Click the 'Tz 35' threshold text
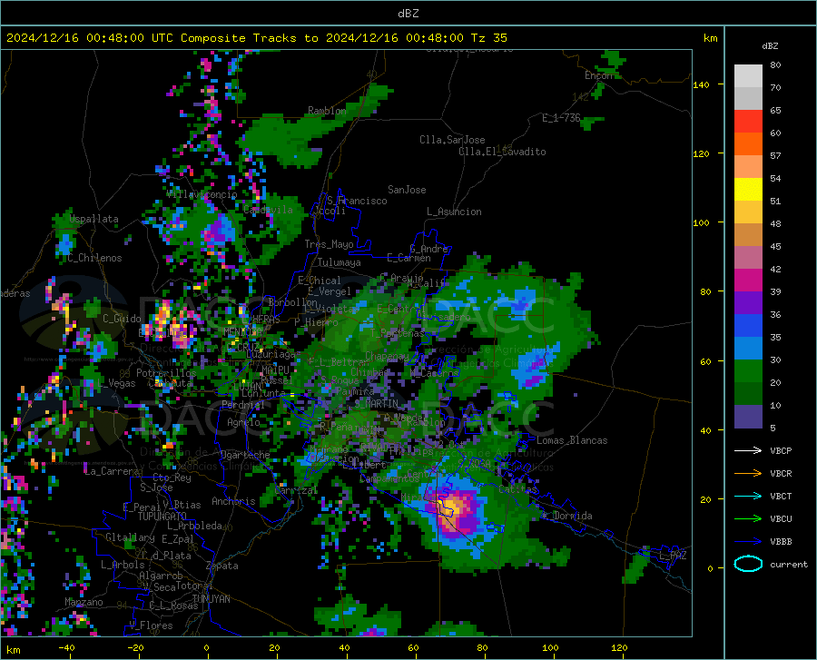The height and width of the screenshot is (660, 817). tap(488, 38)
